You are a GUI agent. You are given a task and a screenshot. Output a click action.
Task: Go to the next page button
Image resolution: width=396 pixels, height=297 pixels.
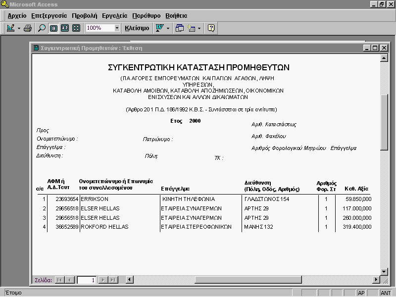[103, 280]
